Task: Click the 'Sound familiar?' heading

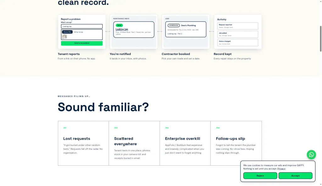Action: pyautogui.click(x=103, y=107)
